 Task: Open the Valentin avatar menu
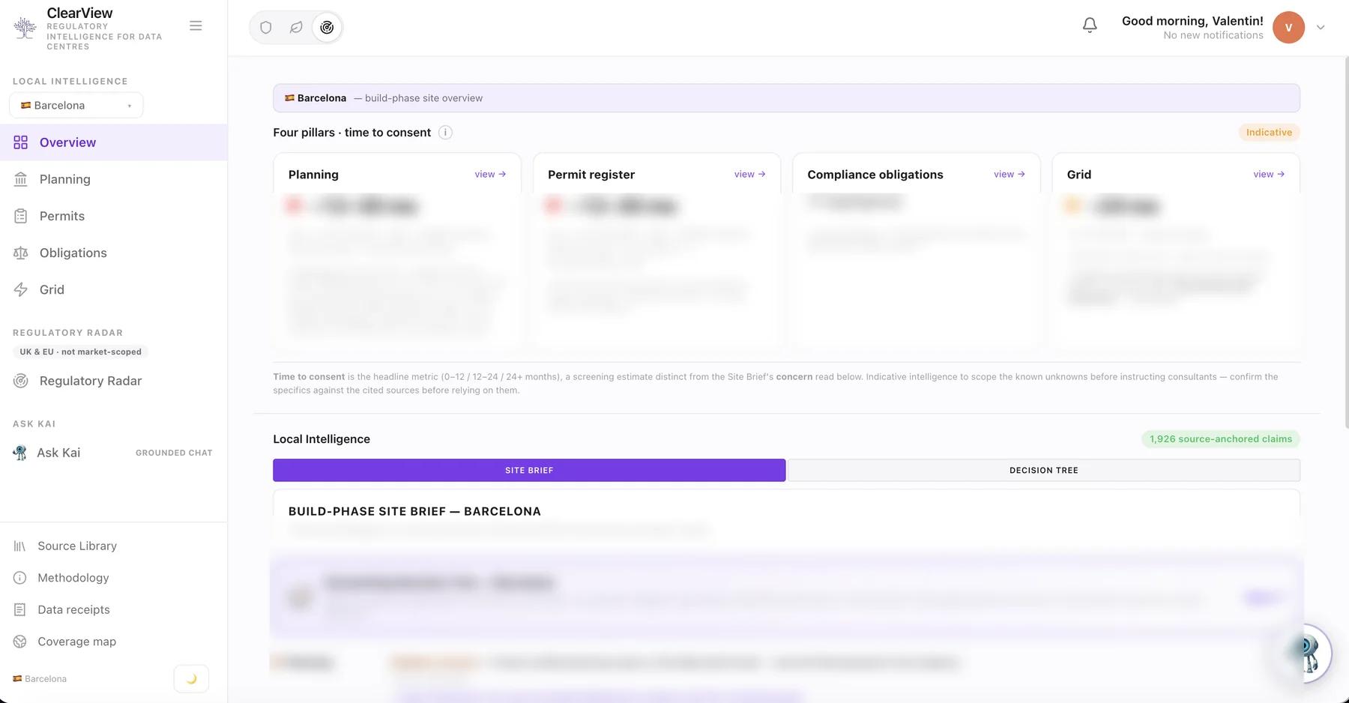[1288, 28]
